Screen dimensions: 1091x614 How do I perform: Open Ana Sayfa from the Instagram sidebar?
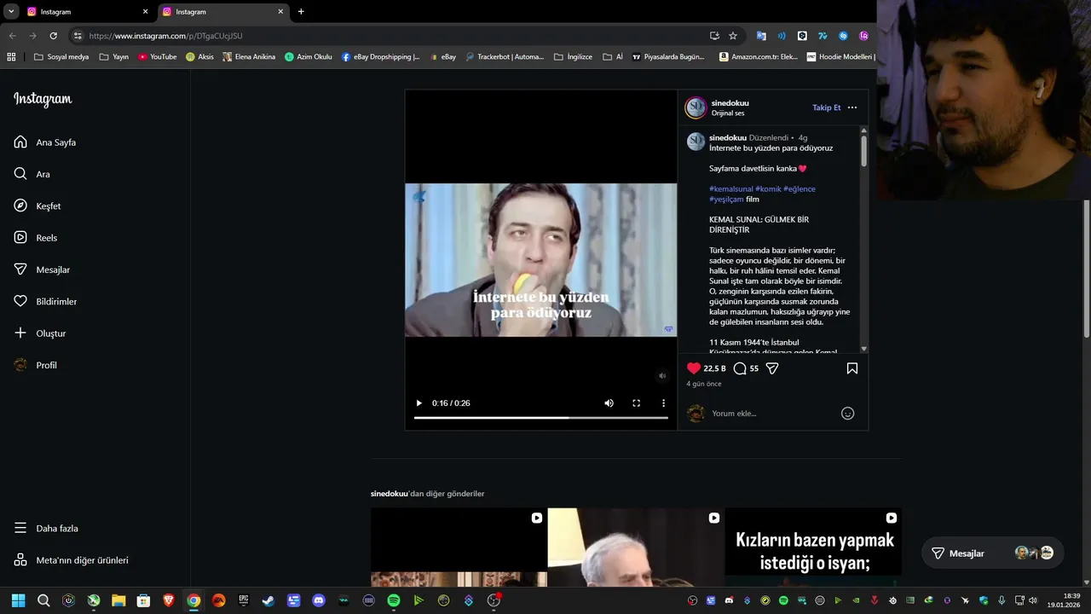tap(45, 142)
